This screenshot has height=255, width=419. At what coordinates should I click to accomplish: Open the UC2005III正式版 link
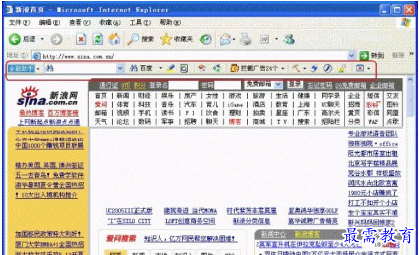(x=129, y=210)
